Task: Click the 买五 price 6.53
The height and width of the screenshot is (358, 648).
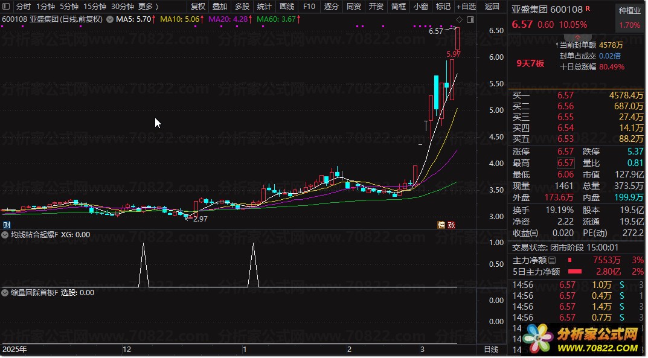Action: [x=565, y=139]
